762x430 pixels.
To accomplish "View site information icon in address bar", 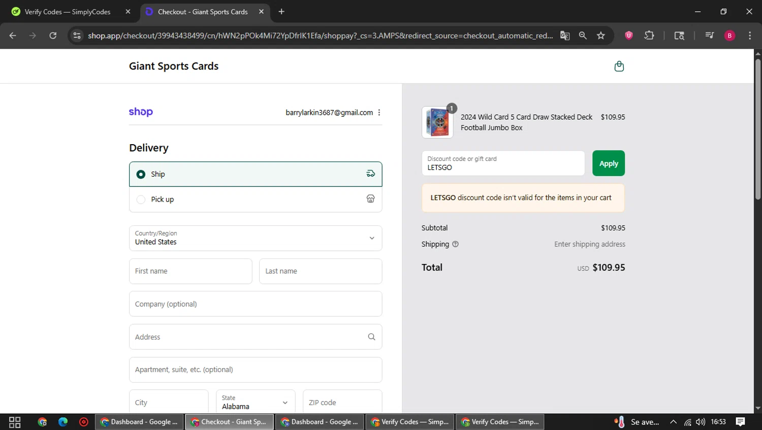I will [x=77, y=36].
